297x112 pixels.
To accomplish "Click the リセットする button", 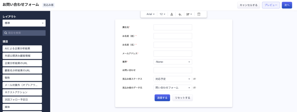I will pos(183,98).
